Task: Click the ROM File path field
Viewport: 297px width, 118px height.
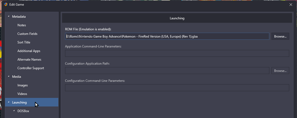Action: point(167,36)
